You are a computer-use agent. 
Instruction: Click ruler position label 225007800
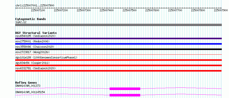coord(198,10)
